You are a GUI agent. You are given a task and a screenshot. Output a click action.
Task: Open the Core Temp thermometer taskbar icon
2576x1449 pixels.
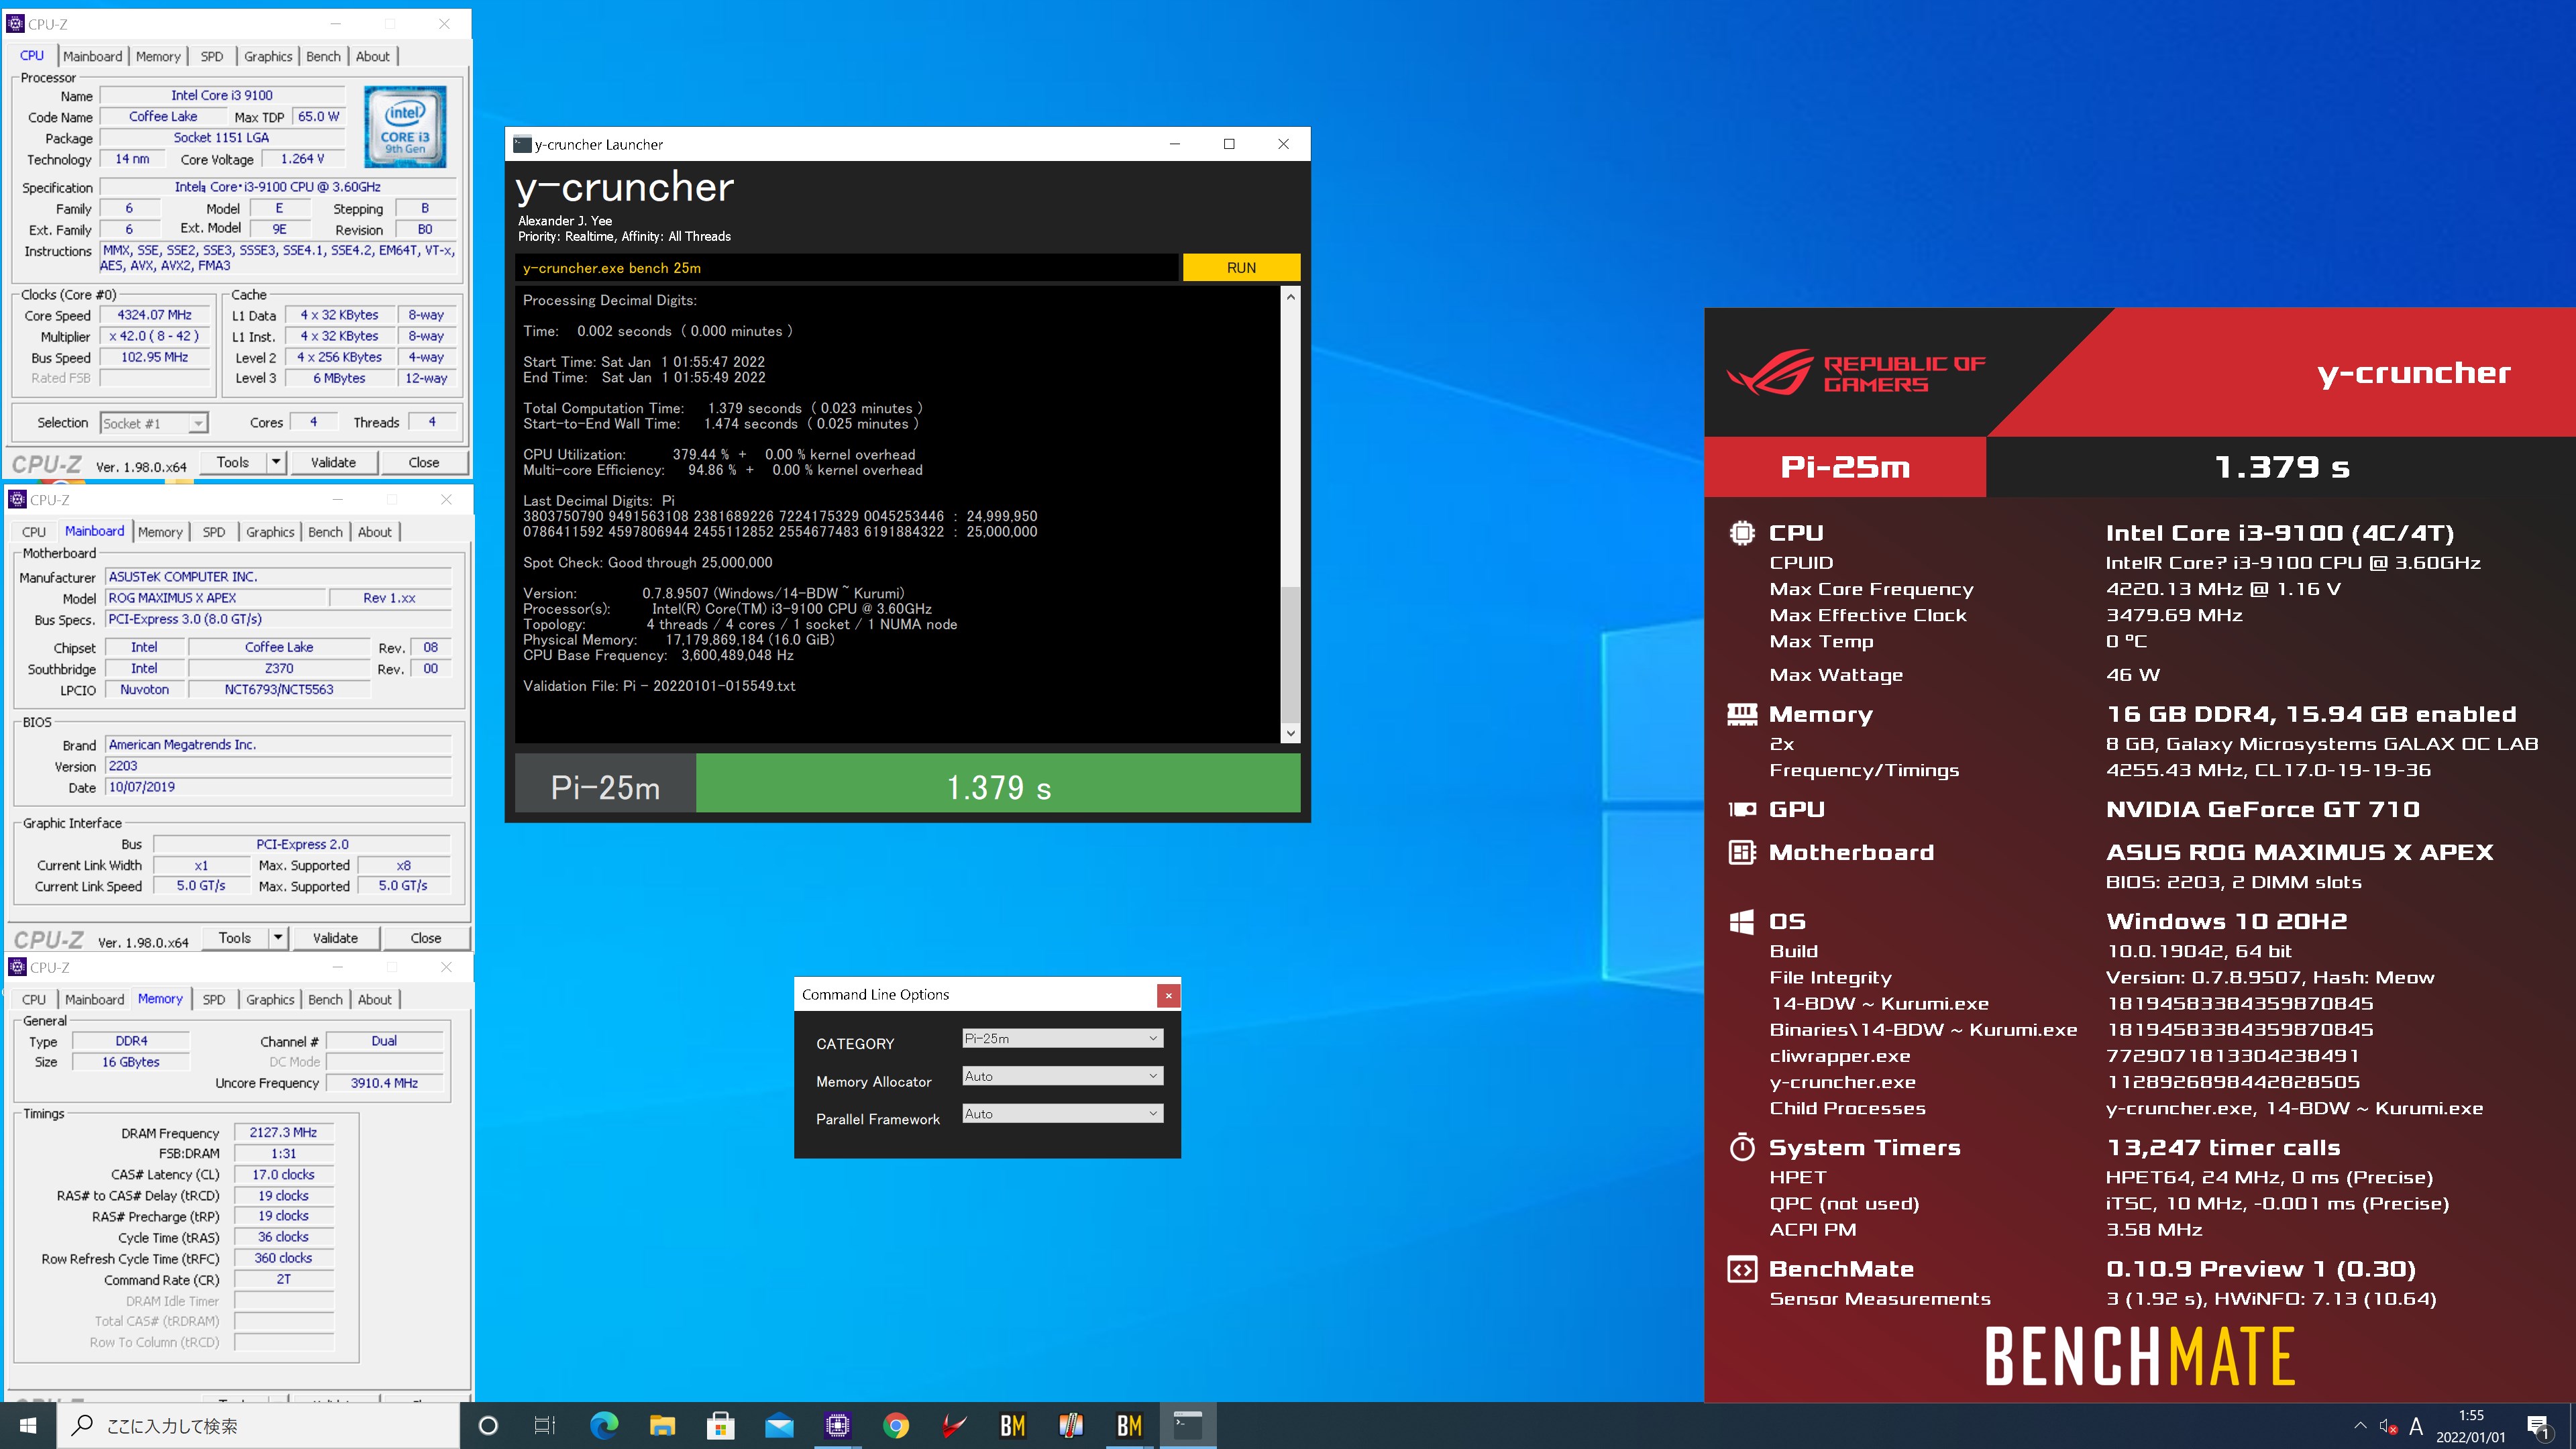pyautogui.click(x=1071, y=1425)
